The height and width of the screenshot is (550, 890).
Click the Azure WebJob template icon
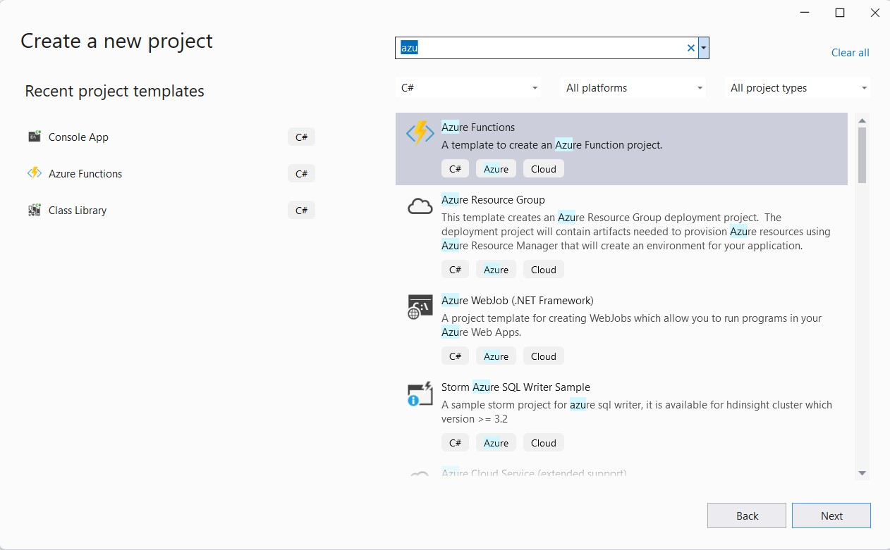[420, 307]
